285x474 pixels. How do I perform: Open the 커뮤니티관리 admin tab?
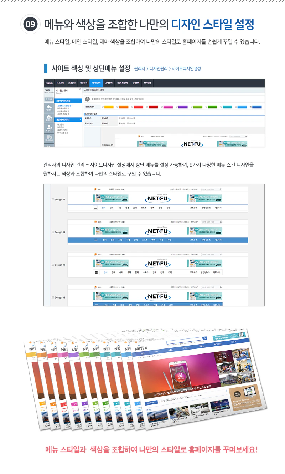[122, 83]
